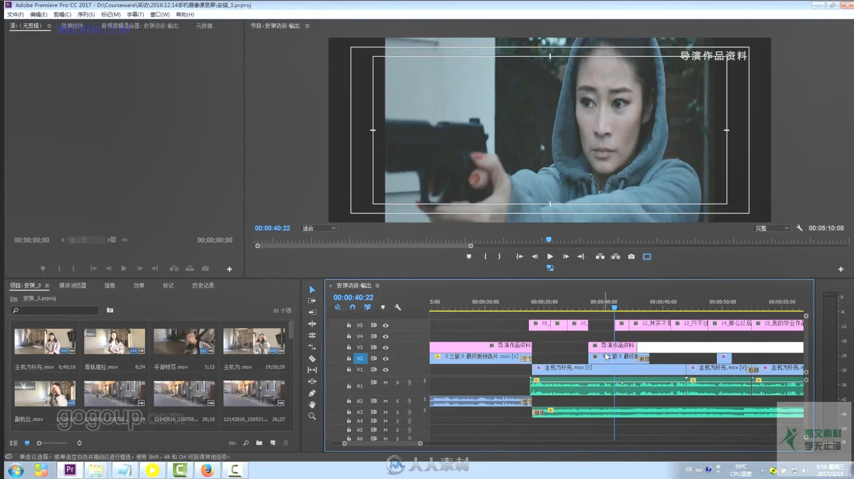Play the program monitor sequence

550,257
